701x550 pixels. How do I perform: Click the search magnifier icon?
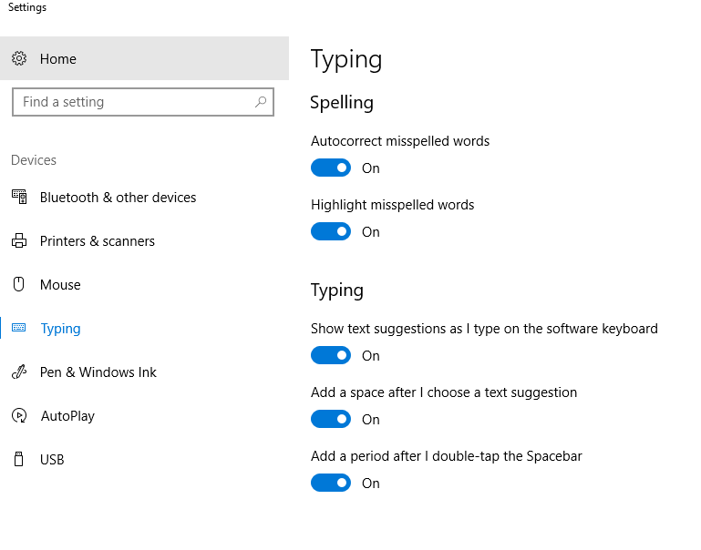pos(261,102)
